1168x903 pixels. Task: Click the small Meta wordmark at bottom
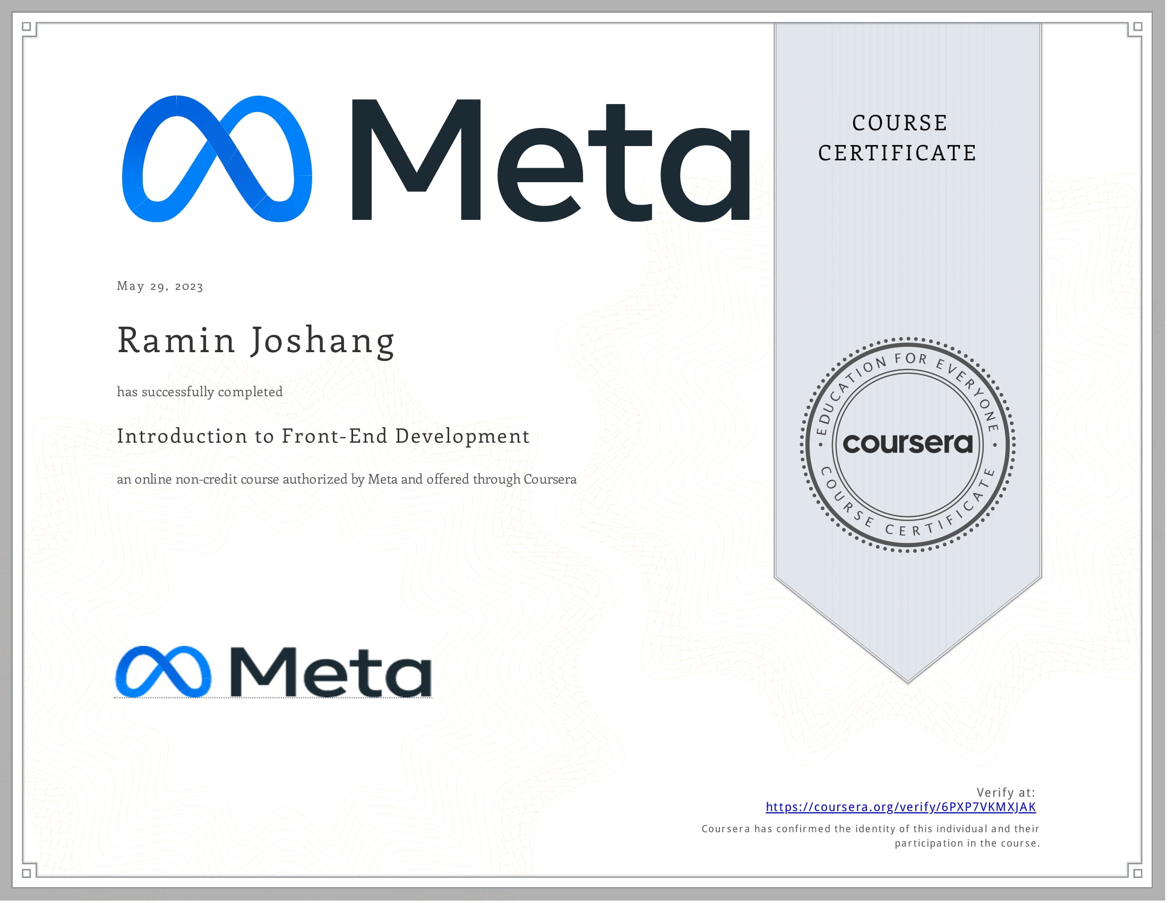click(x=331, y=672)
